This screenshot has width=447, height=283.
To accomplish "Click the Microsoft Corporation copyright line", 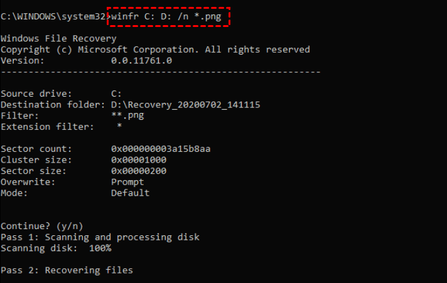I will click(155, 50).
